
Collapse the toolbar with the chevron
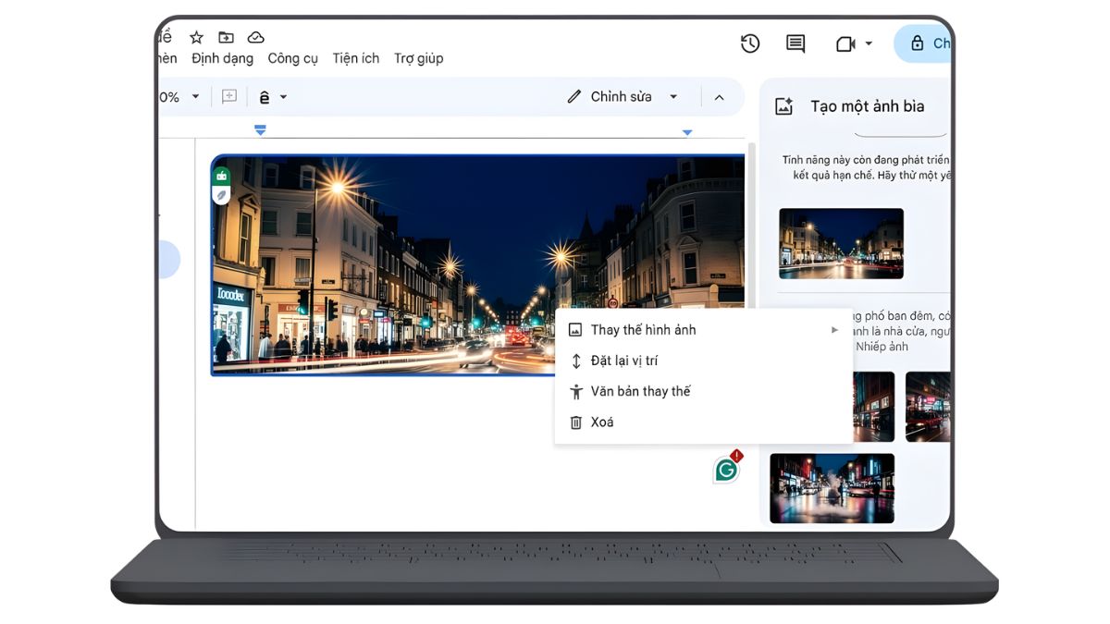coord(720,96)
